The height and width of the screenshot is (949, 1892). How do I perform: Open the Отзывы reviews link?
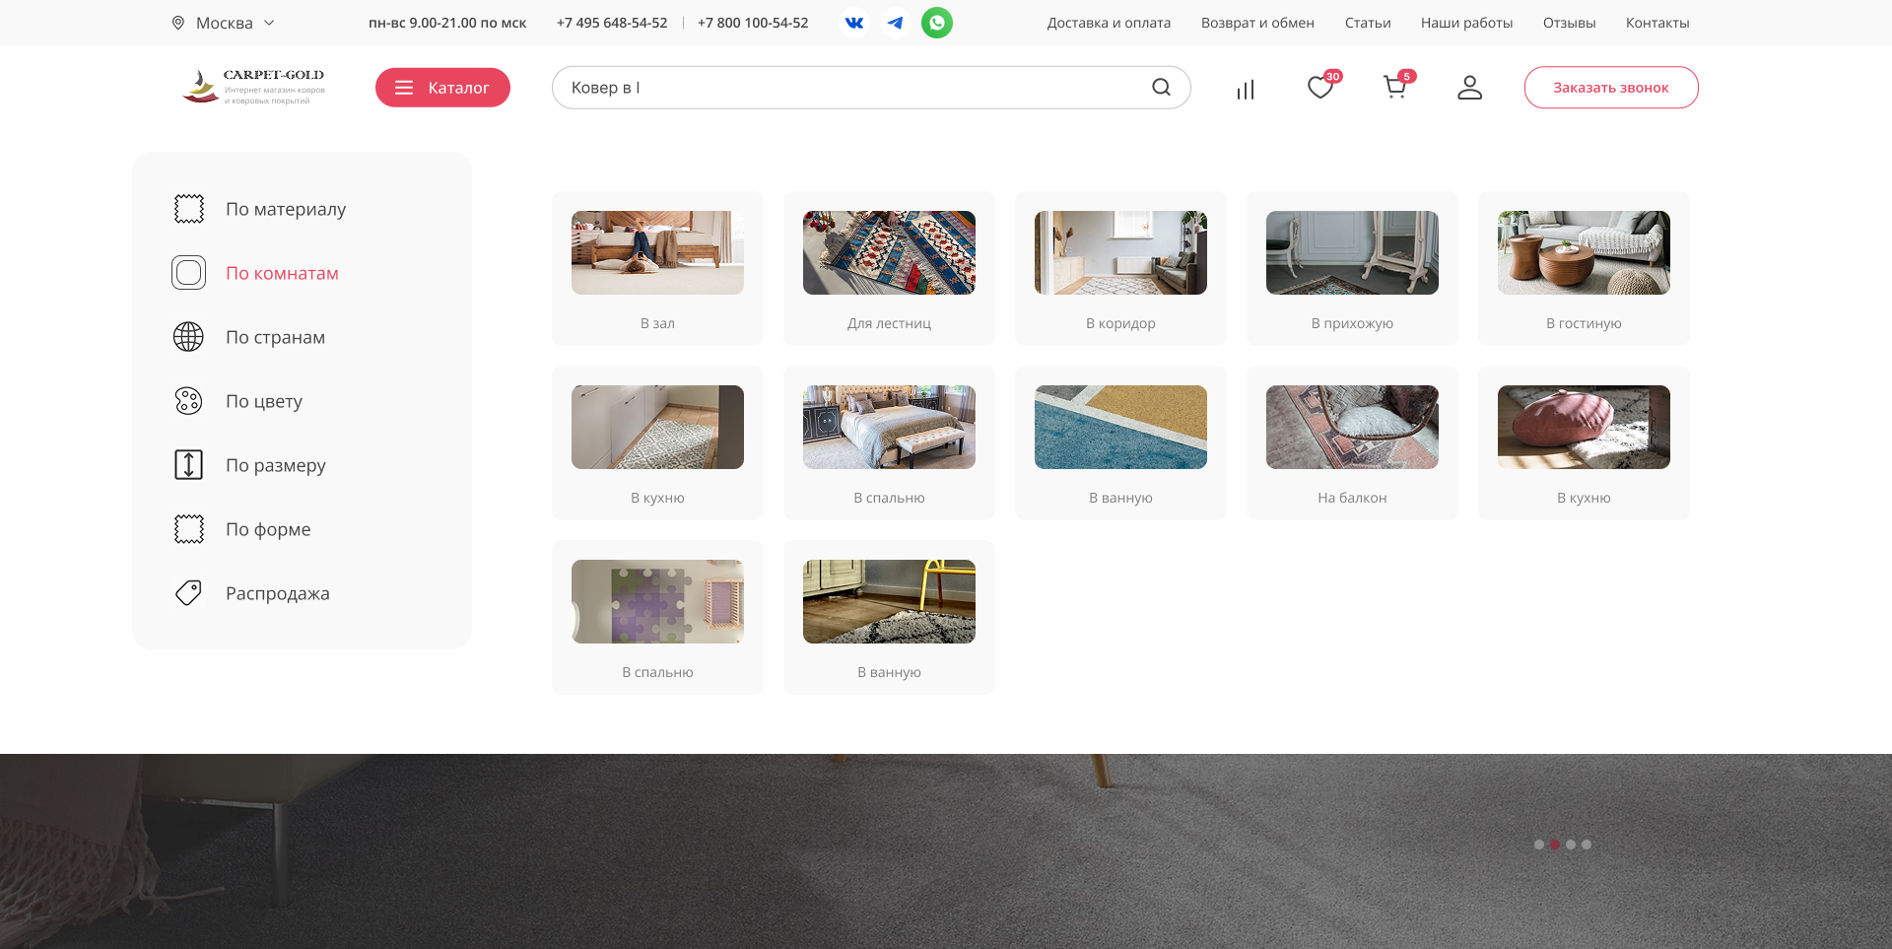tap(1569, 23)
